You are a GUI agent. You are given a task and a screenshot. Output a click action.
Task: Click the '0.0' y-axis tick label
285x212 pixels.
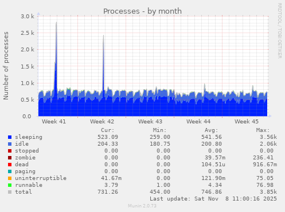27,117
